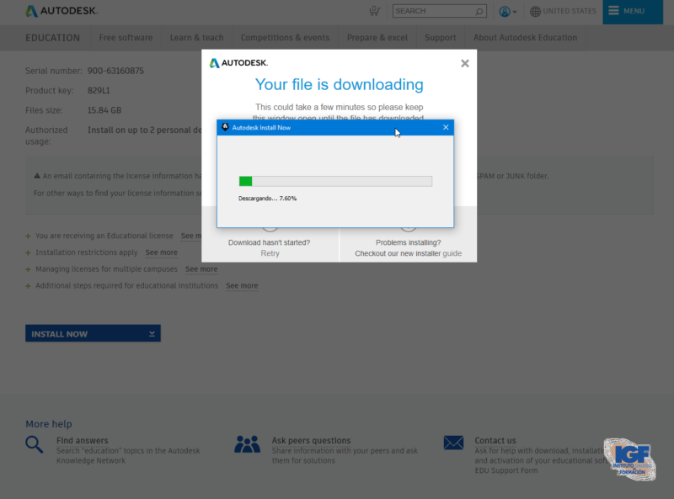Open the shopping cart
674x499 pixels.
(374, 11)
